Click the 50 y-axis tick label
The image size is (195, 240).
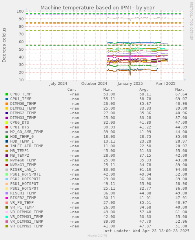(21, 49)
